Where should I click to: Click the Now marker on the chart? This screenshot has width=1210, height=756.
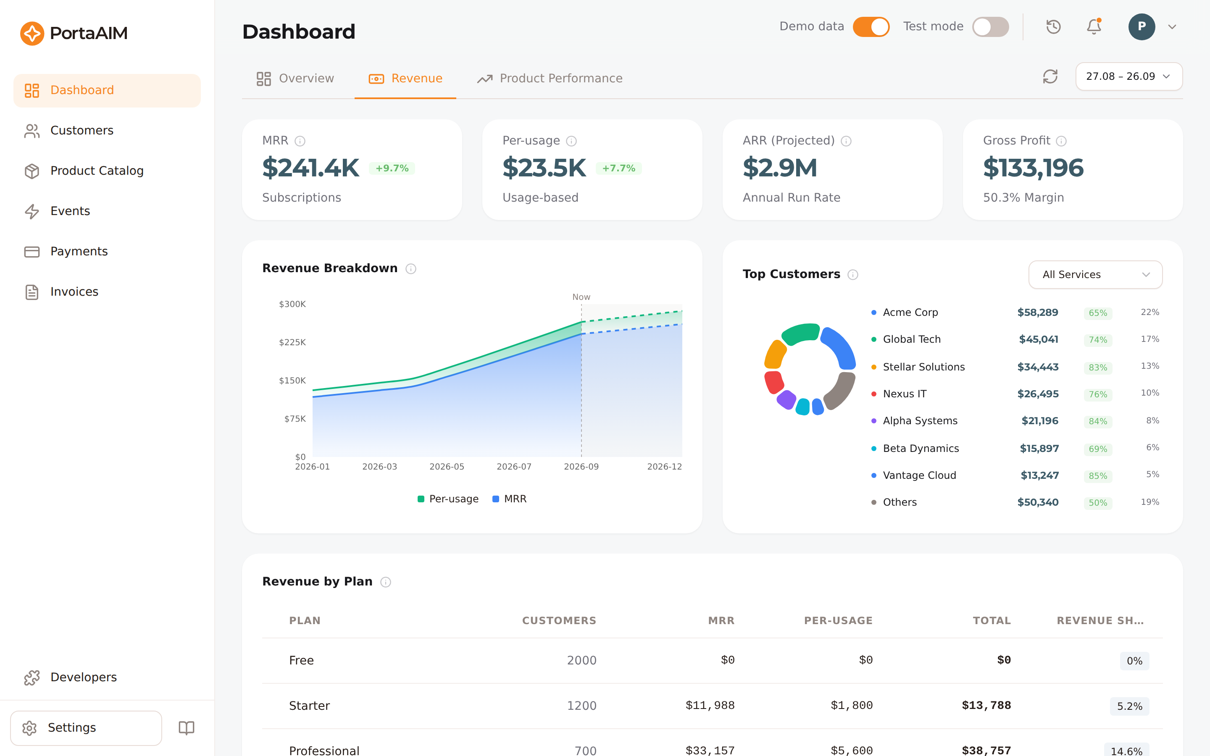[x=581, y=297]
